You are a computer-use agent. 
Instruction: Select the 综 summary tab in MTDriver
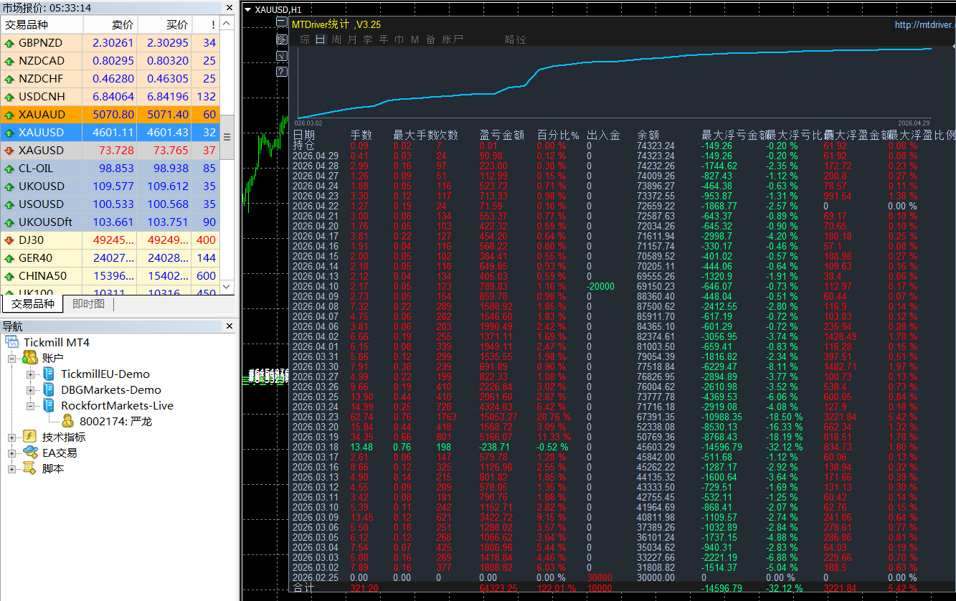pos(305,39)
